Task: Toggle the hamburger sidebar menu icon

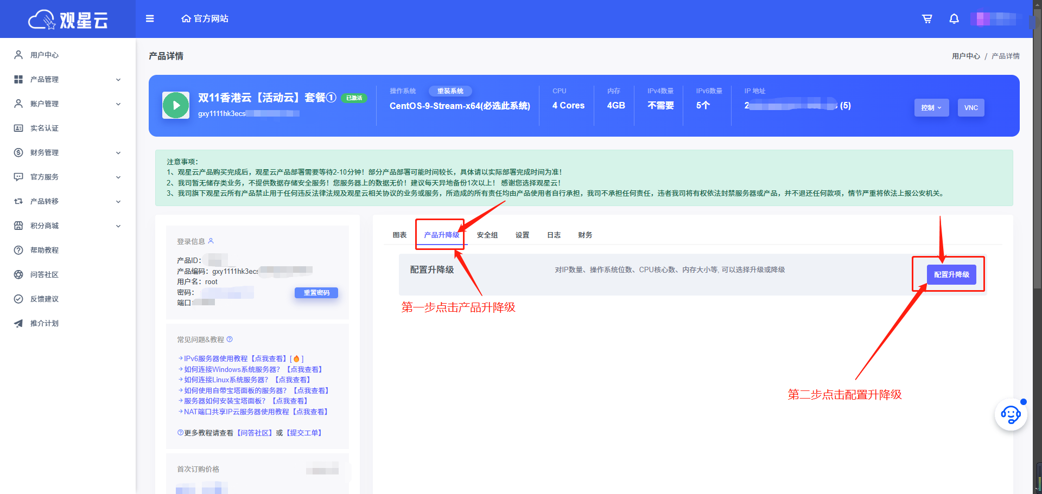Action: (x=150, y=18)
